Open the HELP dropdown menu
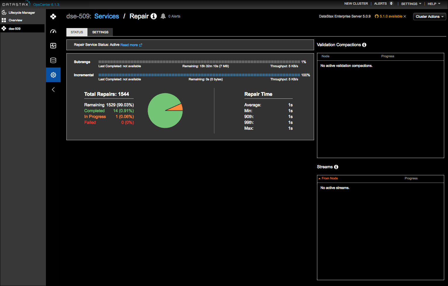448x286 pixels. (434, 4)
